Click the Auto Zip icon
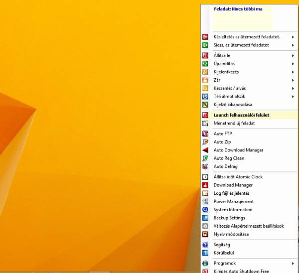This screenshot has width=299, height=273. (x=205, y=142)
